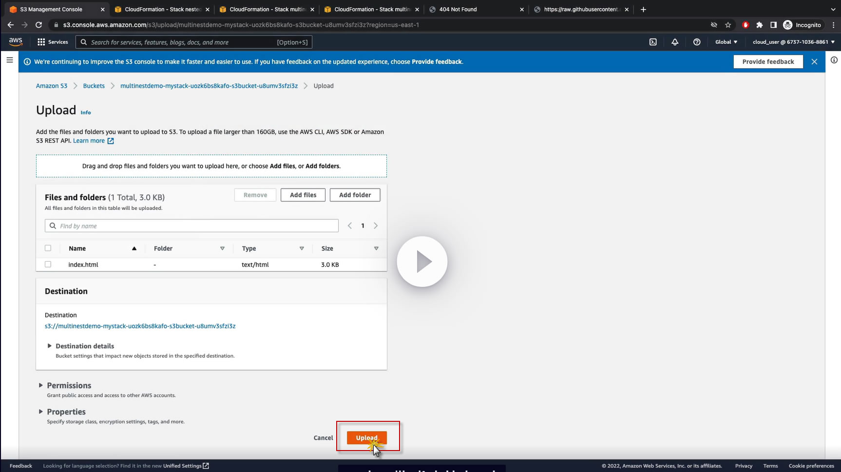Switch to the 404 Not Found tab
This screenshot has height=472, width=841.
click(x=477, y=9)
